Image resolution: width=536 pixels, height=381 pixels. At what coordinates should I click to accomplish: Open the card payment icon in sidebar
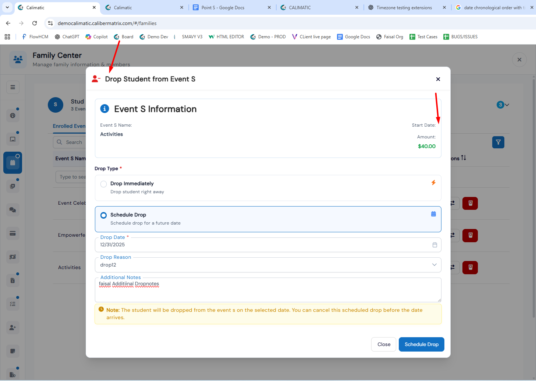[x=13, y=233]
